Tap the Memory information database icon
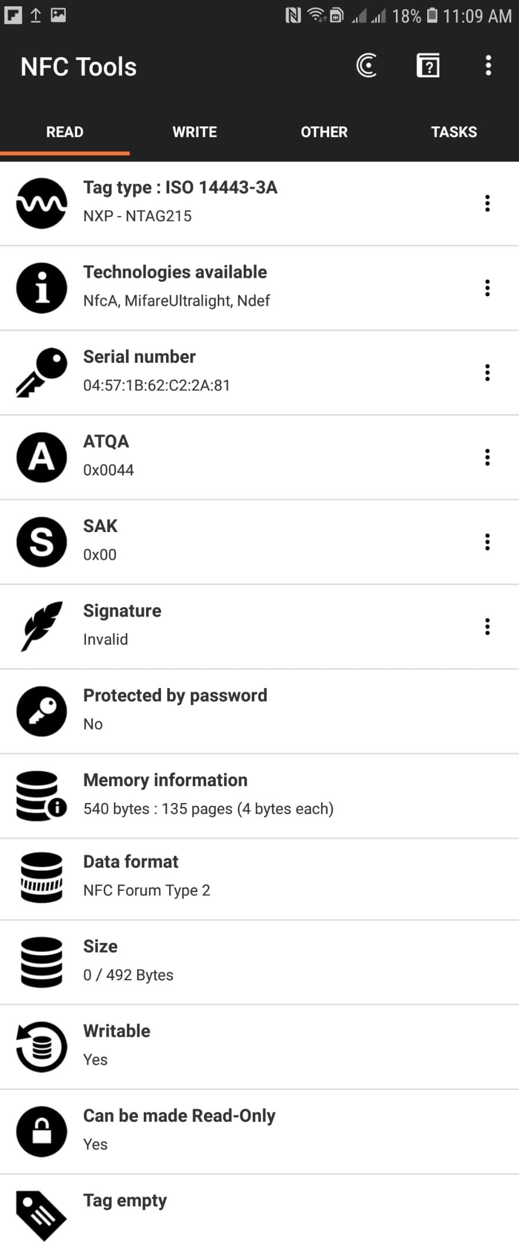Viewport: 519px width, 1257px height. (x=42, y=796)
